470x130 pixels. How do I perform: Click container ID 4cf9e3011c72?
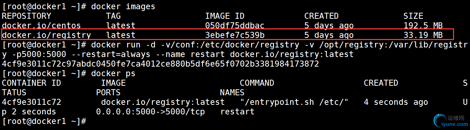[x=32, y=102]
